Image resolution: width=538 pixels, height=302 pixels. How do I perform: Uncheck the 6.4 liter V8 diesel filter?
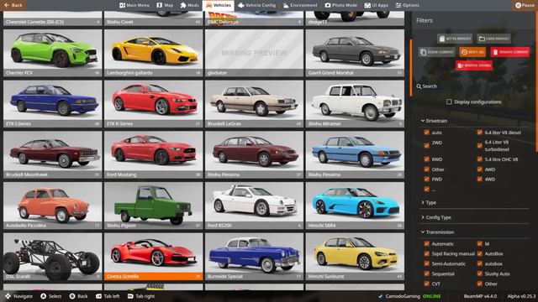[x=480, y=133]
